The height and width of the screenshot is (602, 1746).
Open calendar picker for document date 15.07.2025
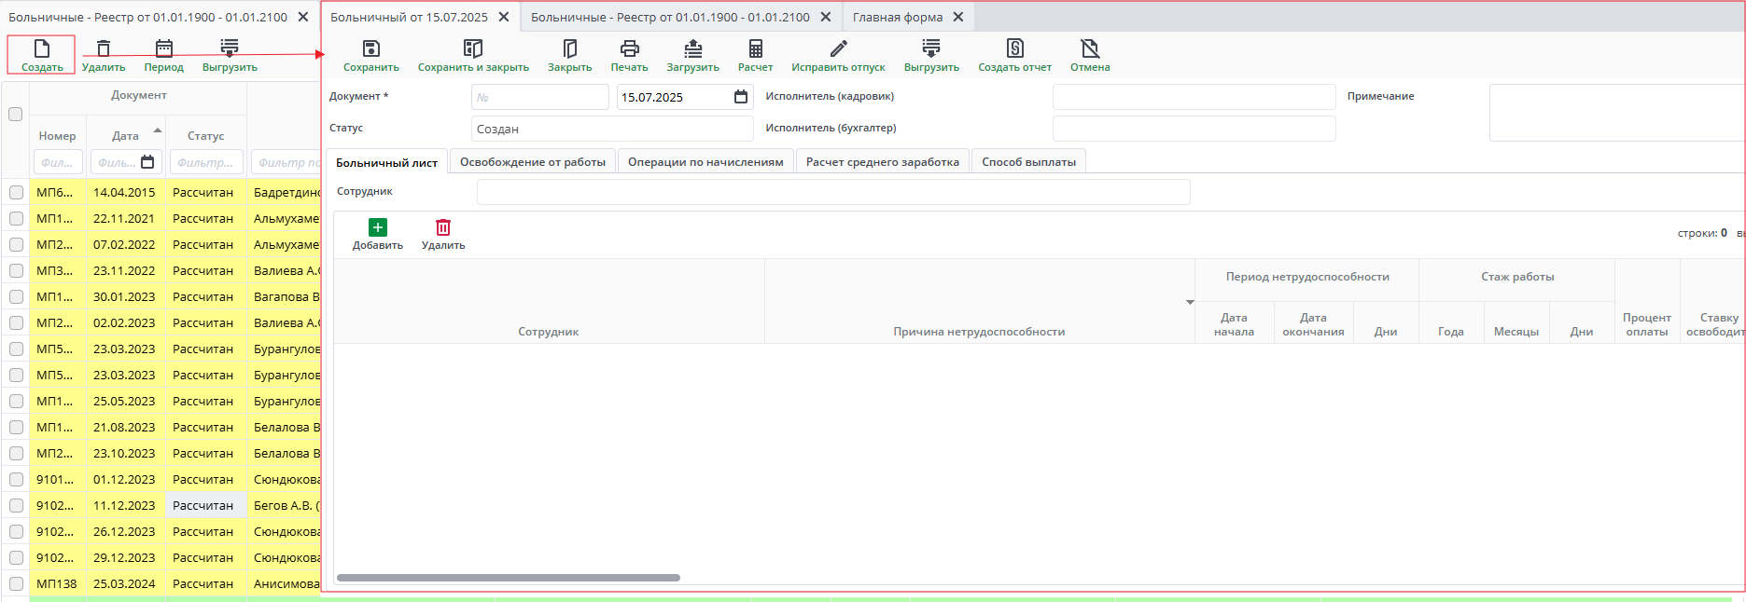coord(741,97)
